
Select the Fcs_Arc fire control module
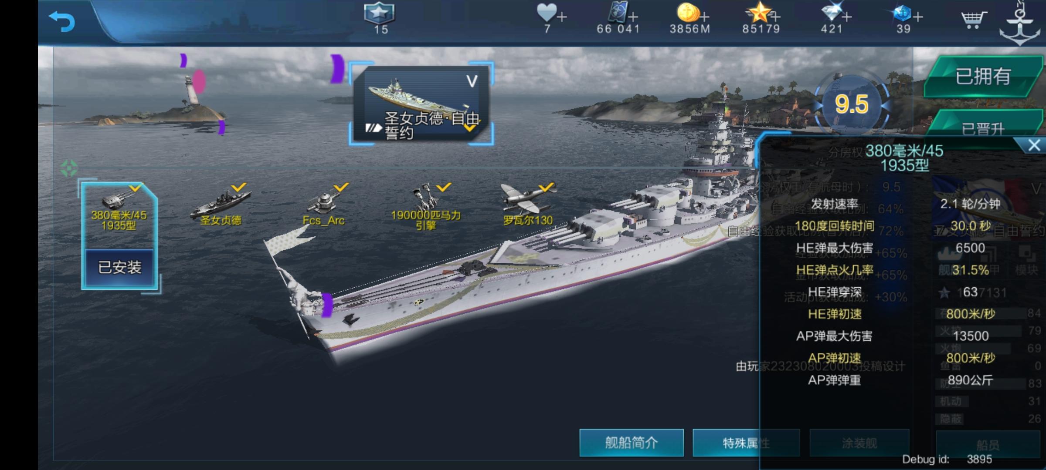pyautogui.click(x=323, y=205)
